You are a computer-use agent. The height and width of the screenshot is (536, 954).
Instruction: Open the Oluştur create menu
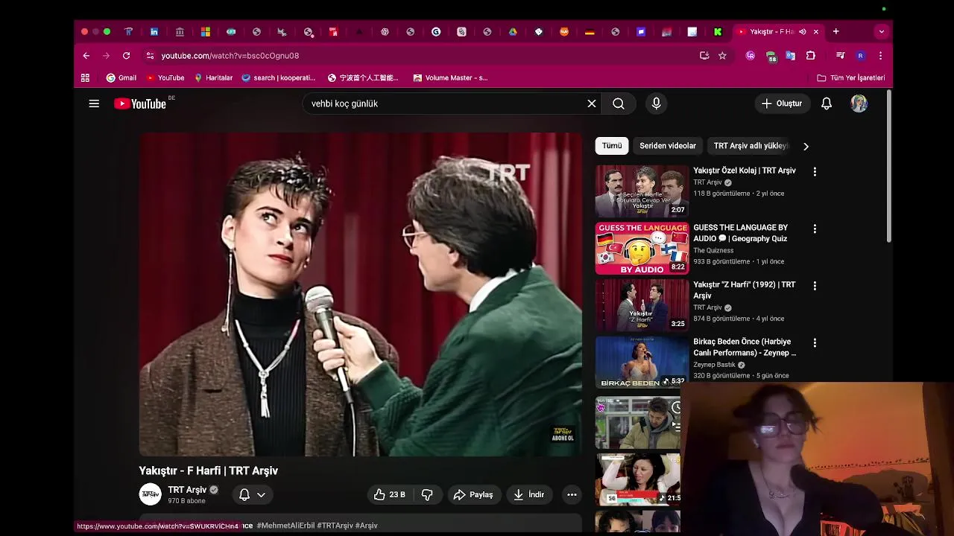pos(781,103)
